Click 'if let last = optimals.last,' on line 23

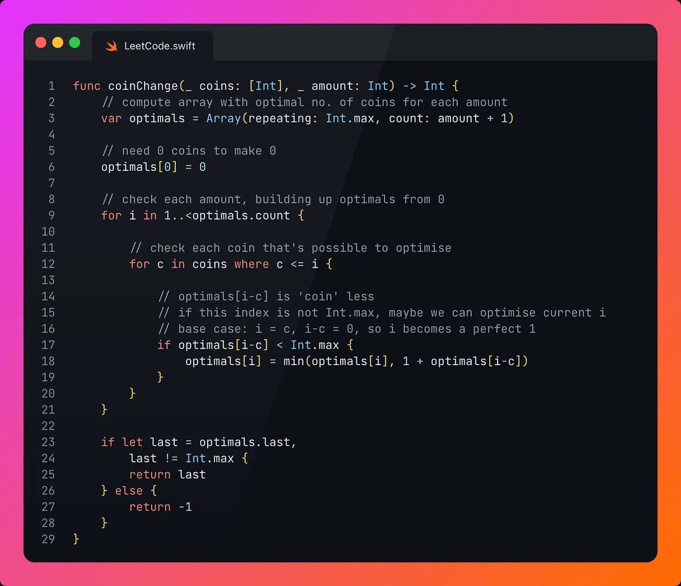pyautogui.click(x=199, y=442)
